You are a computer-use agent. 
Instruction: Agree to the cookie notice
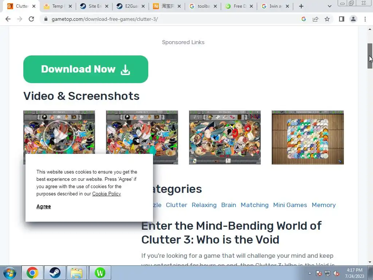[x=44, y=206]
